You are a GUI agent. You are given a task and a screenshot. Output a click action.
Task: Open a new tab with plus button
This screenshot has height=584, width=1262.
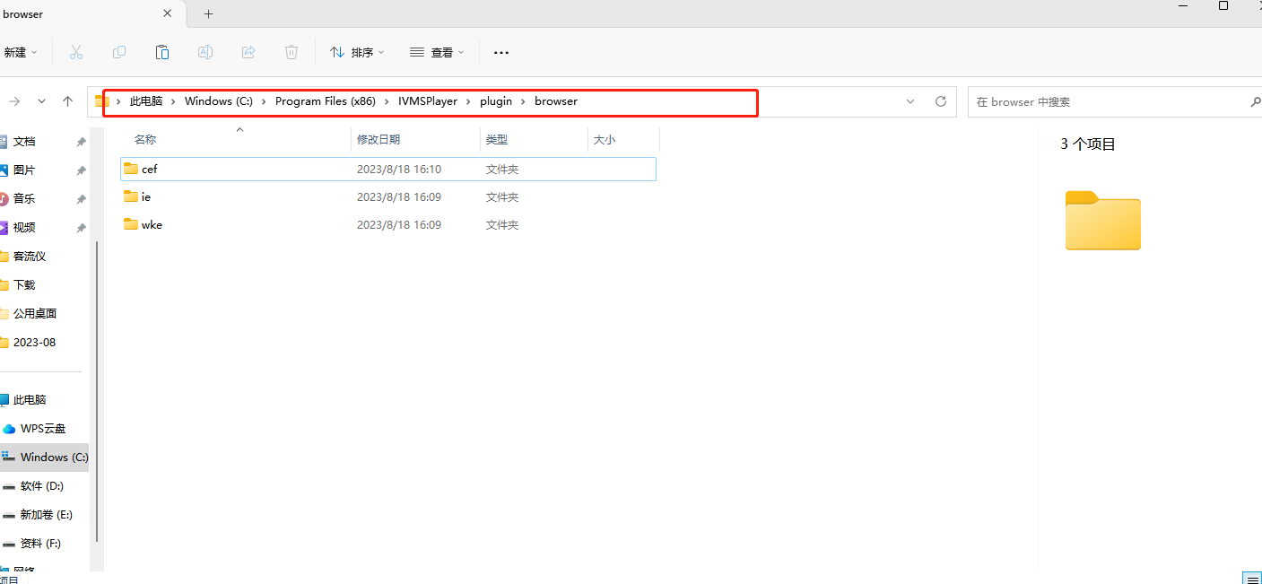208,13
